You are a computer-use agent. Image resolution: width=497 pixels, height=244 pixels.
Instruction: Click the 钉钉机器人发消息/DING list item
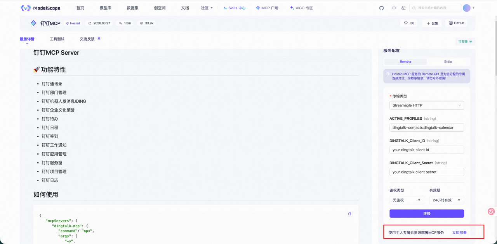(x=64, y=101)
